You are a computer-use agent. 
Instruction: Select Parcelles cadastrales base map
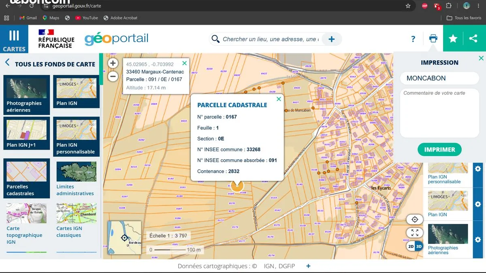(x=27, y=178)
